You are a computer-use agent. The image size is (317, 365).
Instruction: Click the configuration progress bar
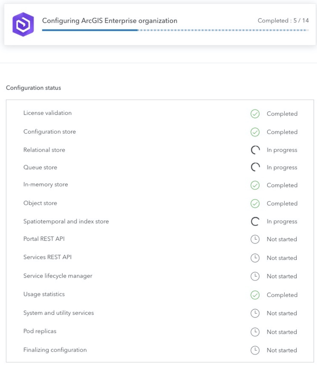[x=175, y=30]
